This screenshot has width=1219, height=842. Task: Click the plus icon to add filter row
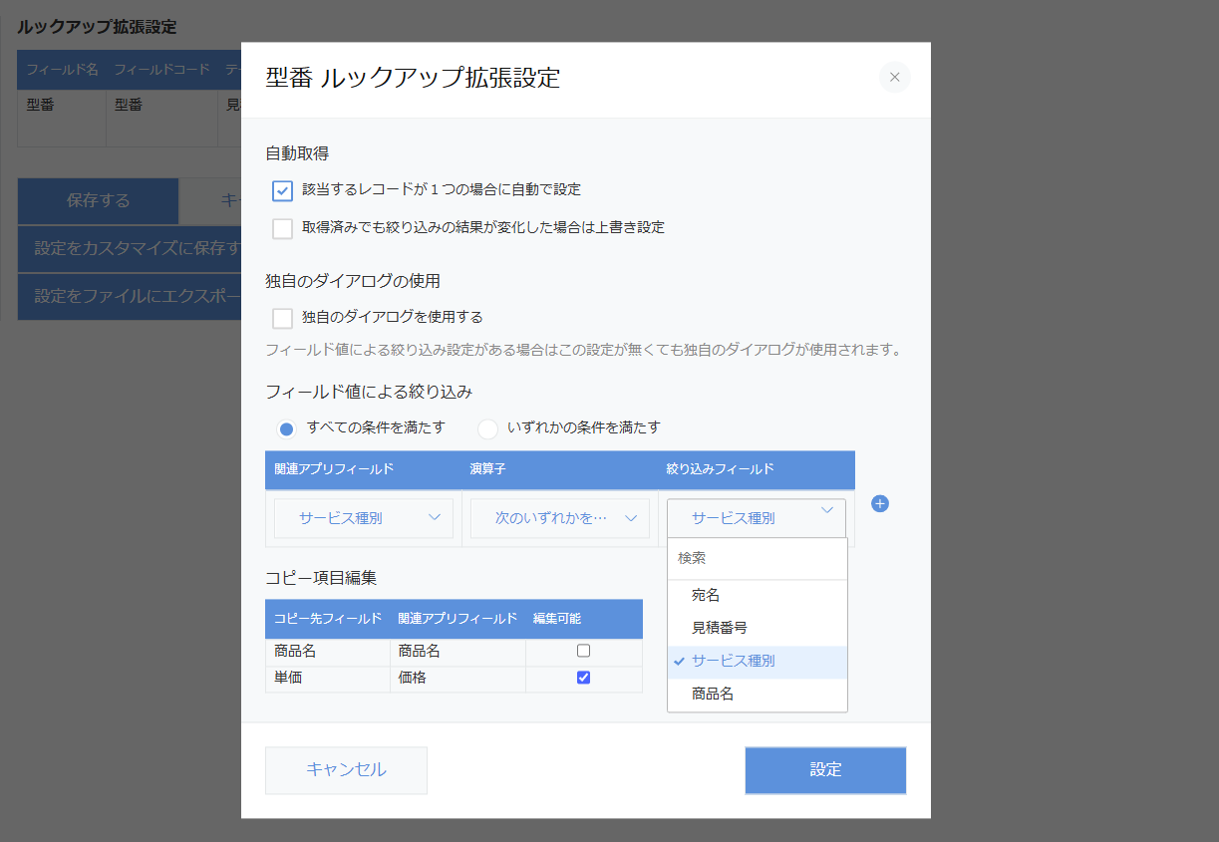880,504
